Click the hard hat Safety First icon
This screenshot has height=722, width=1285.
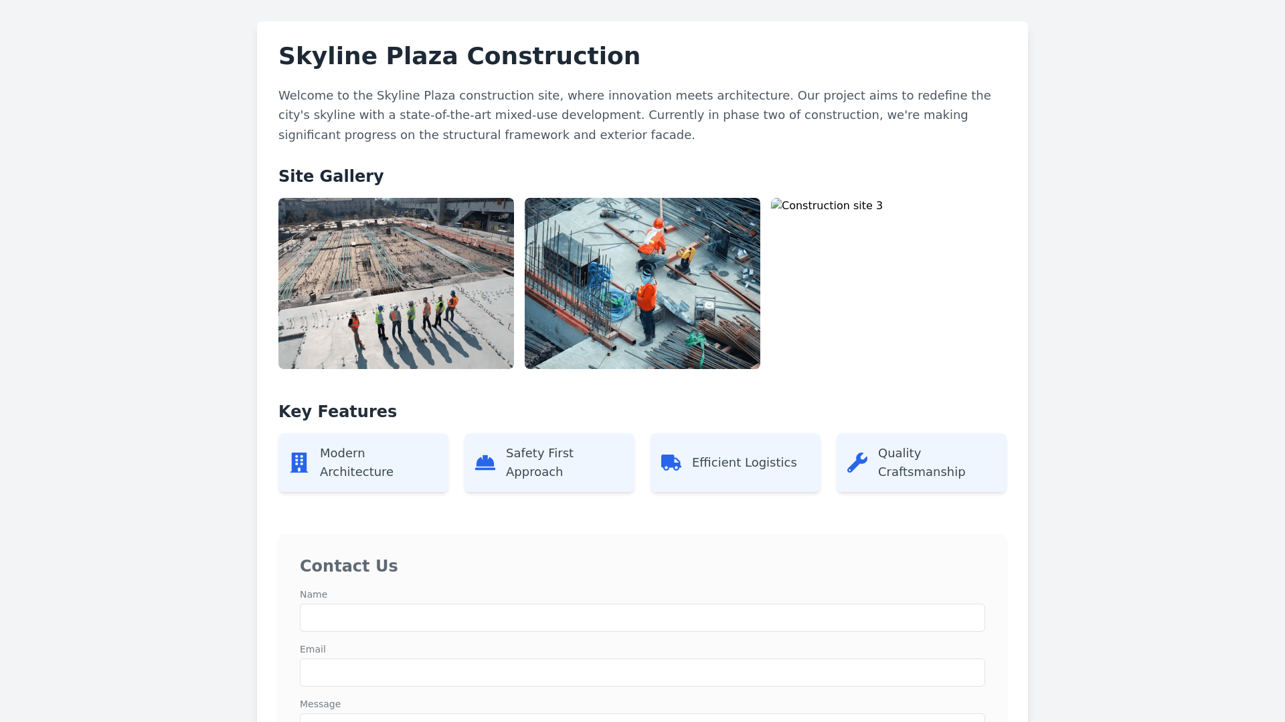point(485,463)
